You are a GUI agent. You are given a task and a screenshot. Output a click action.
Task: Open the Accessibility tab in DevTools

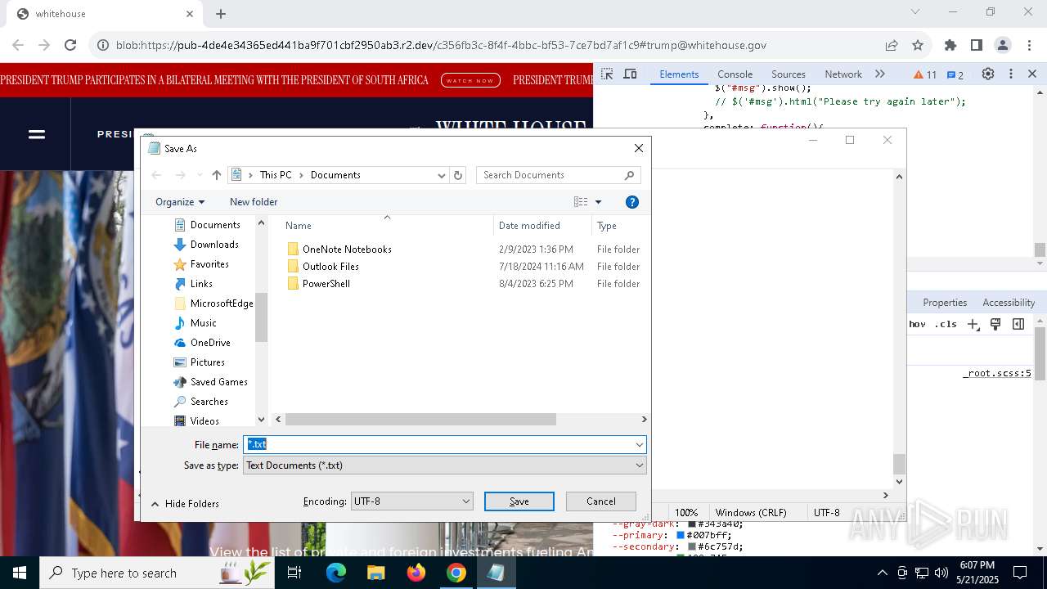tap(1009, 303)
